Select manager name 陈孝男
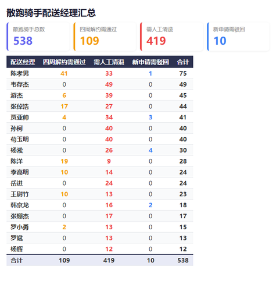276x291 pixels. (x=20, y=73)
